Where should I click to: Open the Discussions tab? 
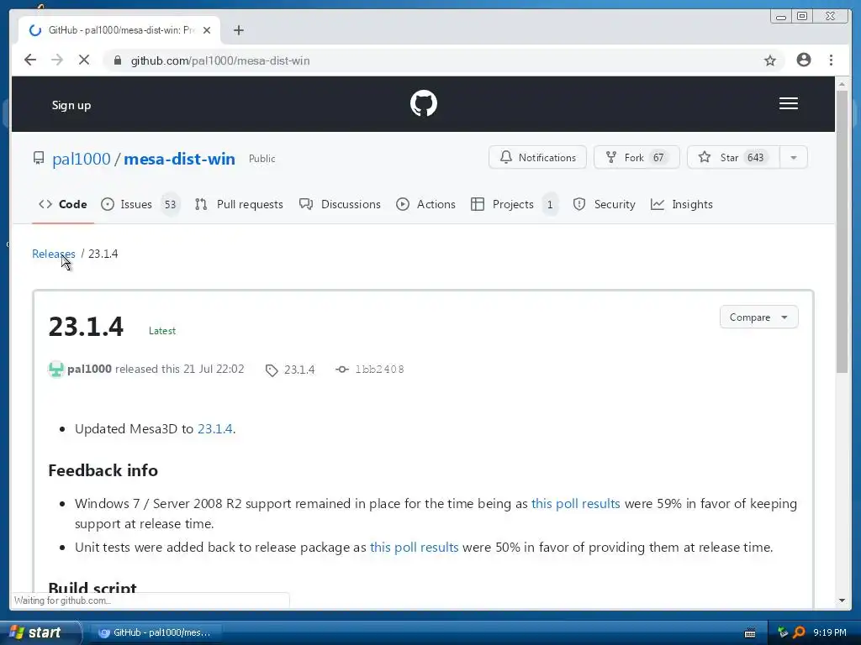pos(340,205)
